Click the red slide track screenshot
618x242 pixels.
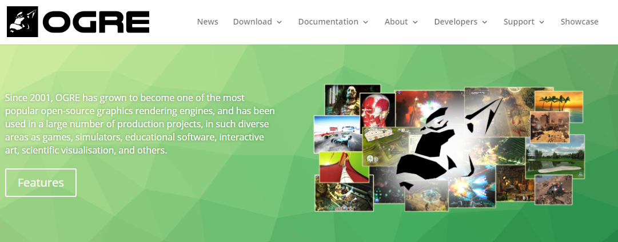(x=344, y=167)
